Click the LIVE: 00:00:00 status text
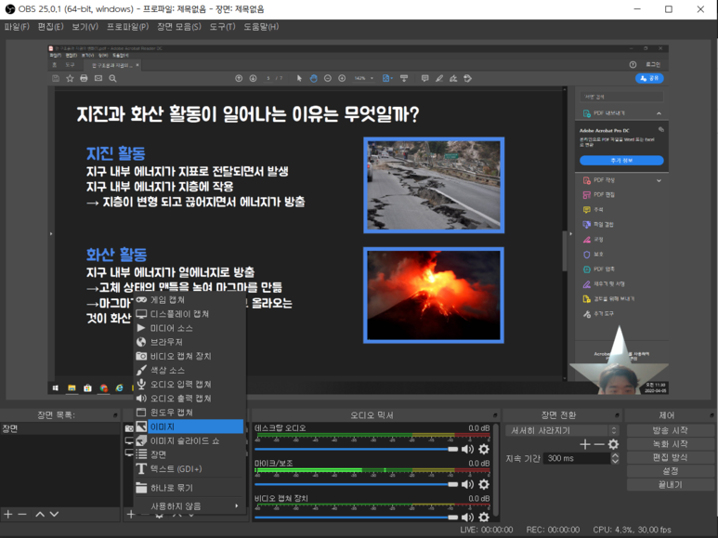The width and height of the screenshot is (718, 538). click(x=487, y=530)
